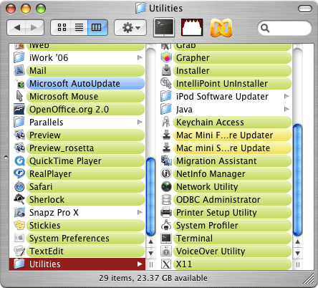The height and width of the screenshot is (288, 318).
Task: Click the VoiceOver Utility icon
Action: click(166, 251)
